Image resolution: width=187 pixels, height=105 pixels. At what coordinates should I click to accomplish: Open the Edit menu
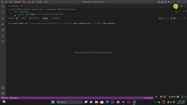point(11,2)
